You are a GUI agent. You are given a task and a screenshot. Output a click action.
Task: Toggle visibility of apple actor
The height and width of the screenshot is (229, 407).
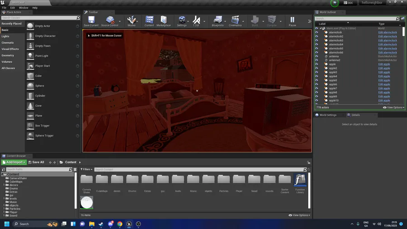(x=317, y=64)
